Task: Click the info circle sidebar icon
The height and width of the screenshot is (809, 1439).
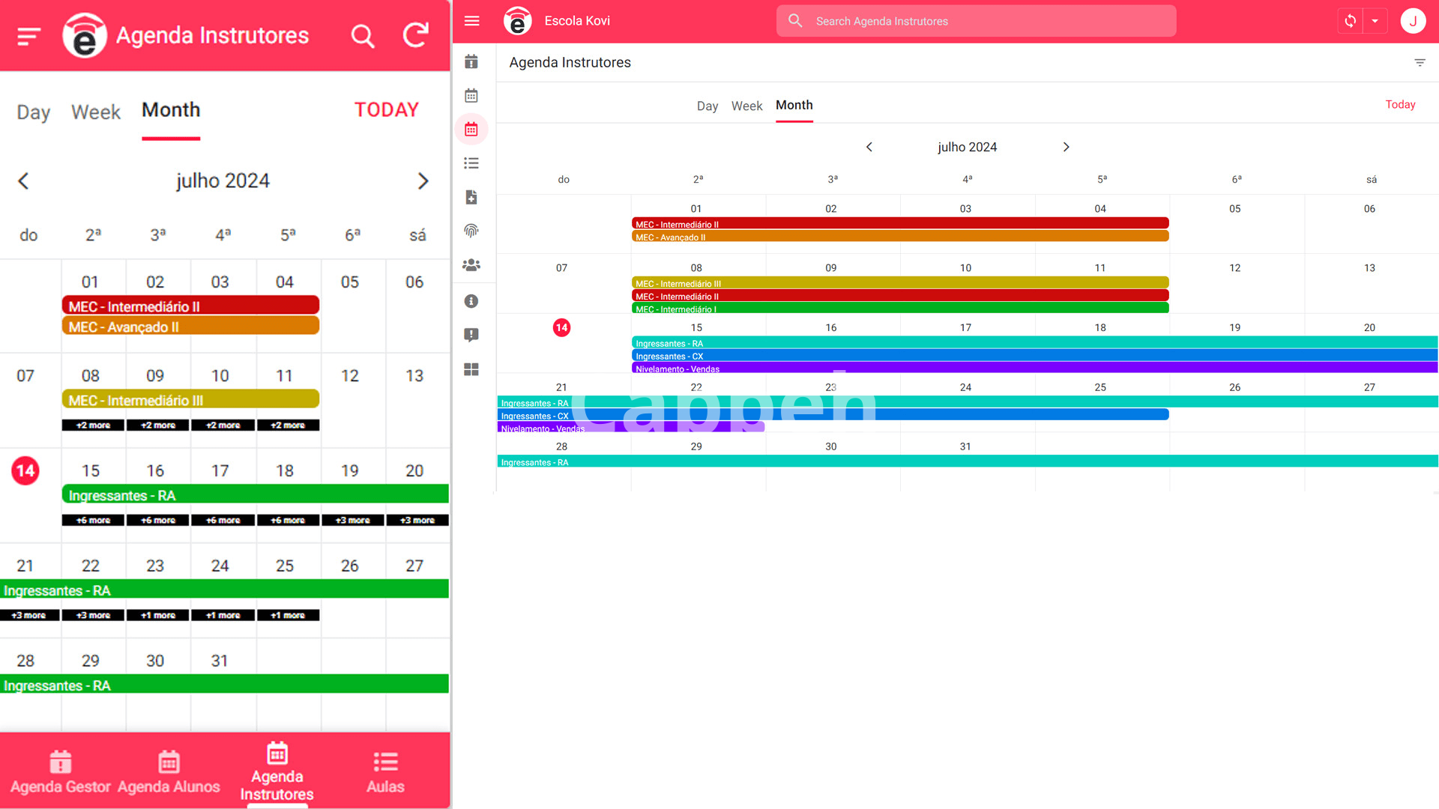Action: point(471,301)
